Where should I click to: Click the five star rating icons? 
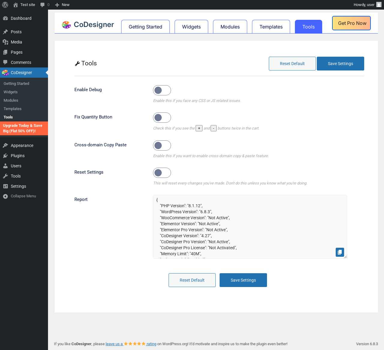point(135,344)
